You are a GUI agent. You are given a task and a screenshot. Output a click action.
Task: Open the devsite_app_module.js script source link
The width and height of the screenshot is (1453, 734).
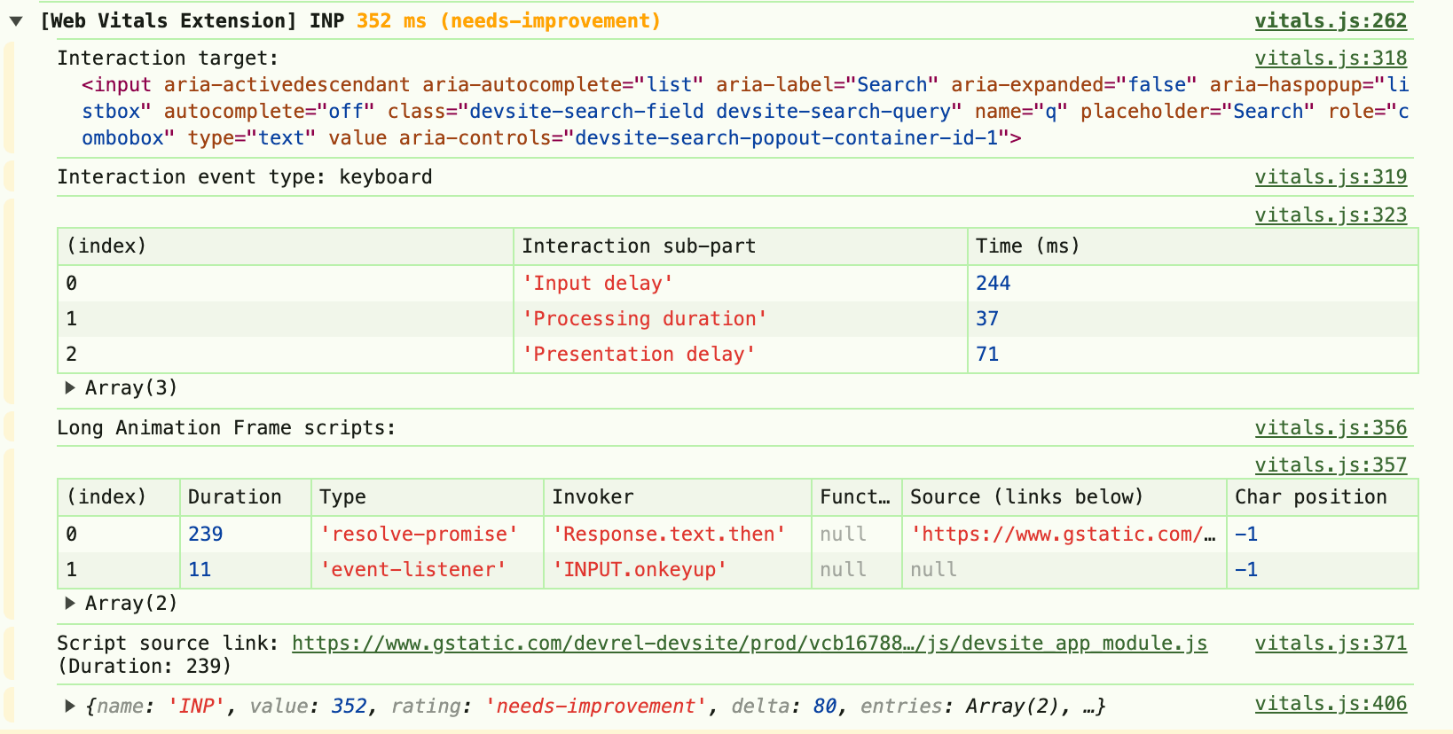(749, 644)
